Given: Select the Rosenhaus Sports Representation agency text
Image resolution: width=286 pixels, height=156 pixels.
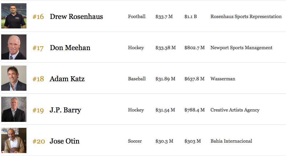Looking at the screenshot, I should (246, 17).
